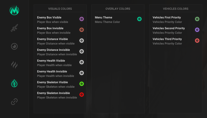Set Enemy Health Invisible color swatch
Image resolution: width=207 pixels, height=118 pixels.
pyautogui.click(x=82, y=73)
